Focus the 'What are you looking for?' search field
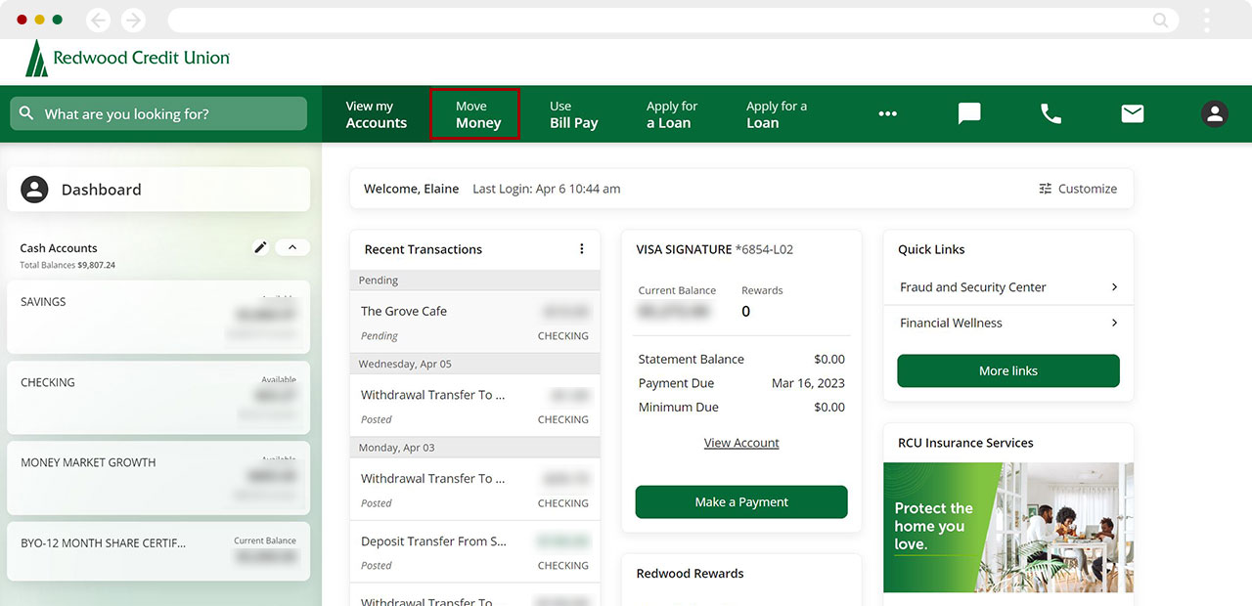Image resolution: width=1252 pixels, height=606 pixels. pyautogui.click(x=158, y=113)
